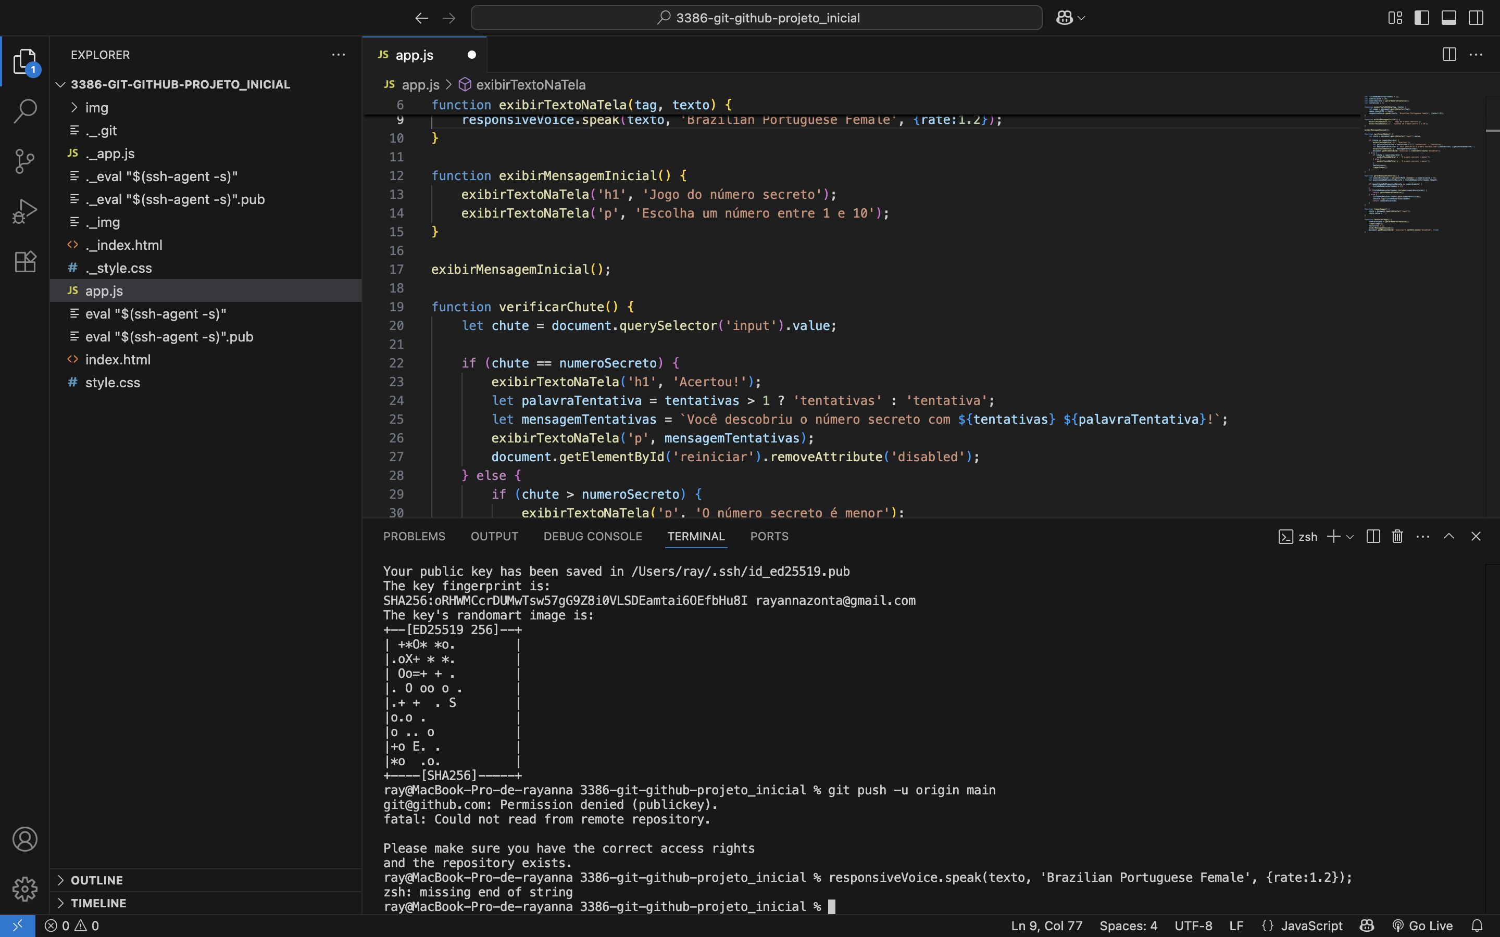
Task: Add a new terminal with plus icon
Action: [x=1333, y=536]
